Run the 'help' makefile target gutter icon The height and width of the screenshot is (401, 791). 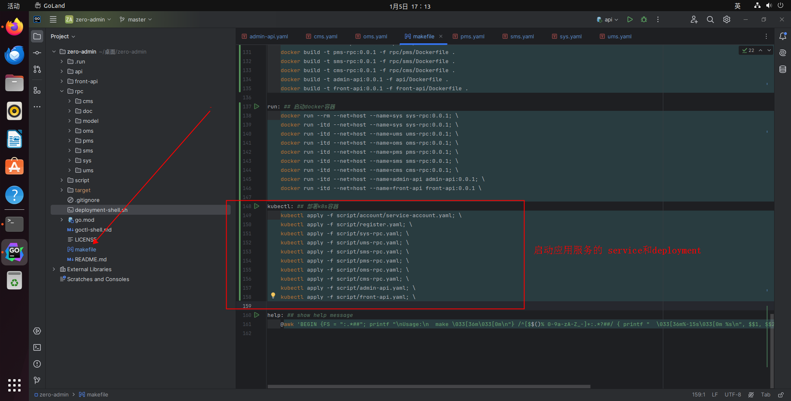257,315
